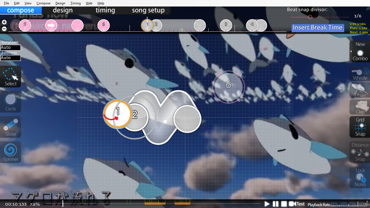Select slider end circle in the playfield
370x208 pixels.
click(187, 119)
